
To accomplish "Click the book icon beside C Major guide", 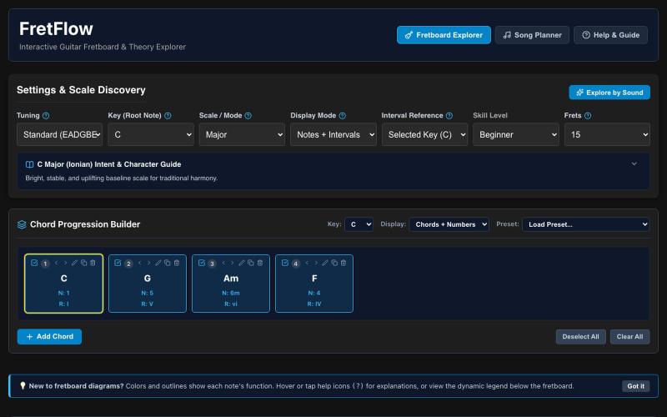I will click(29, 164).
